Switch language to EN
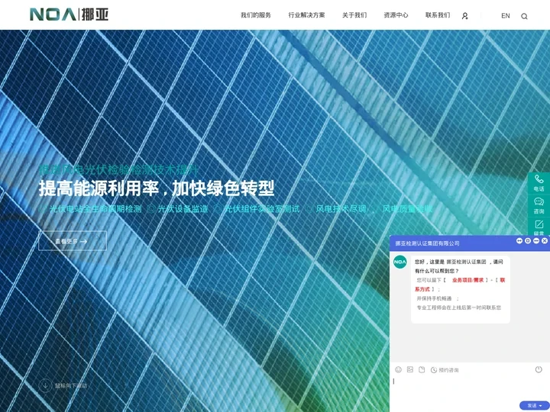The width and height of the screenshot is (550, 412). pos(506,16)
